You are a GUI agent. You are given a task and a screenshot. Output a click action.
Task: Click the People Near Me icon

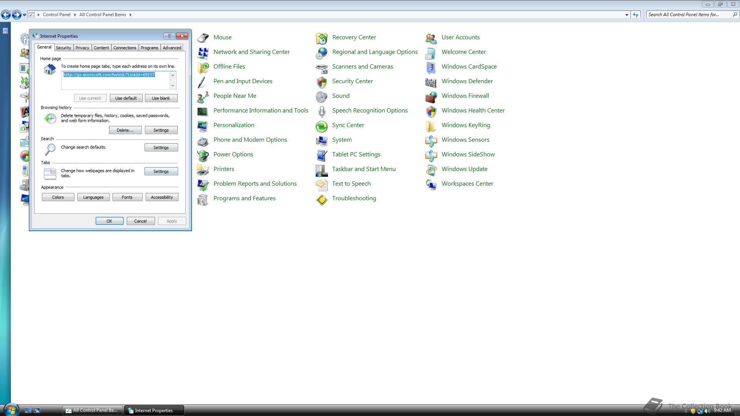click(x=203, y=96)
